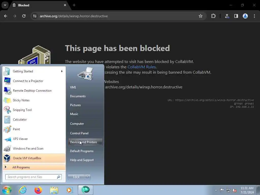Click the Windows Start orb
The width and height of the screenshot is (260, 195).
click(7, 190)
